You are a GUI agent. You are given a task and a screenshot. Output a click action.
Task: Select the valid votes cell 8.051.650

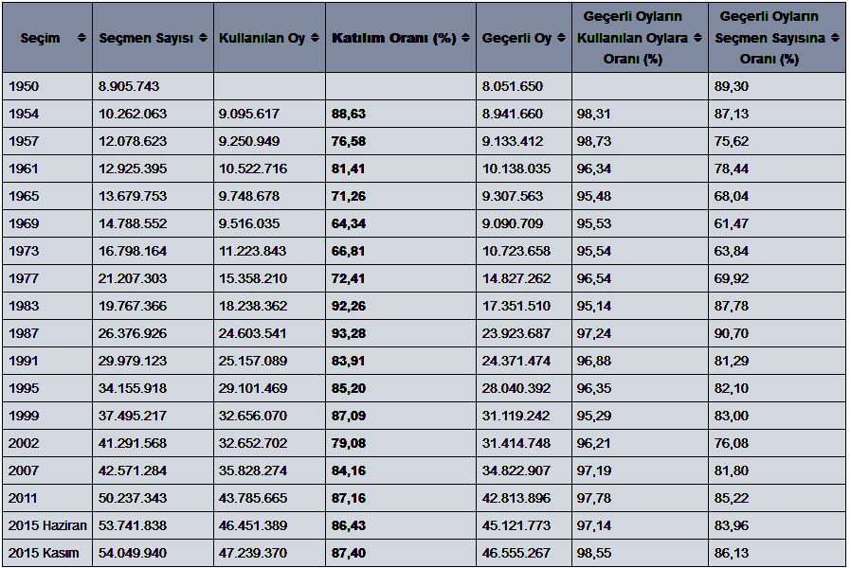coord(513,86)
